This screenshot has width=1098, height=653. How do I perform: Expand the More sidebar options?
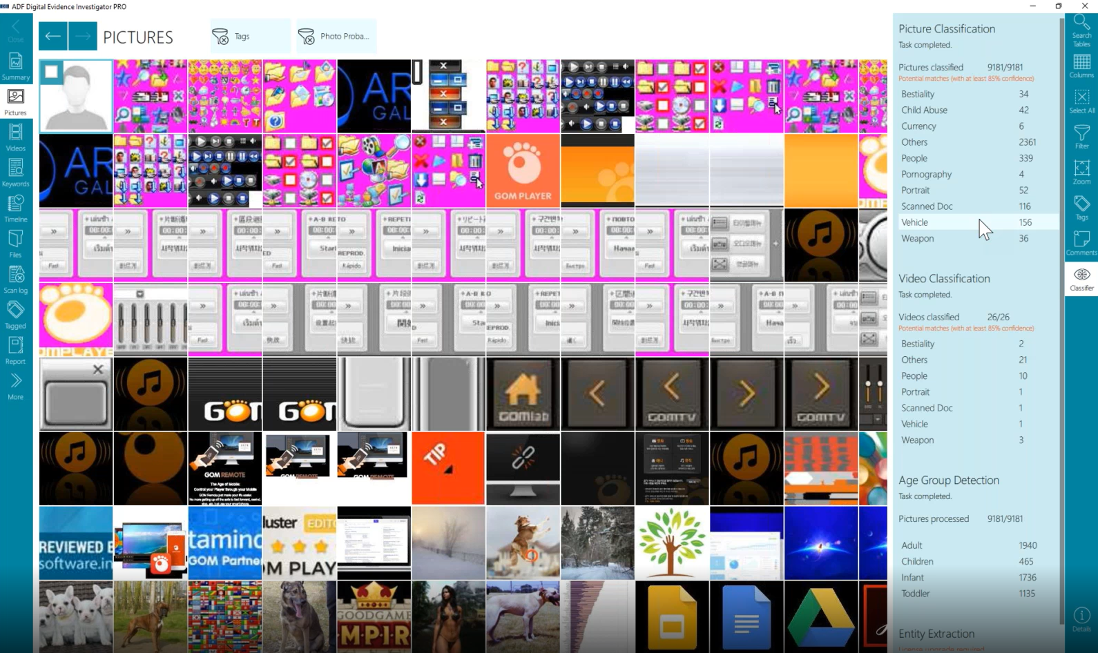point(15,386)
